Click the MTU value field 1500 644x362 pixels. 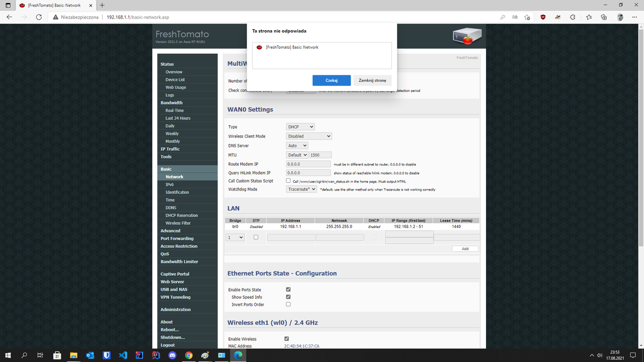pos(320,155)
